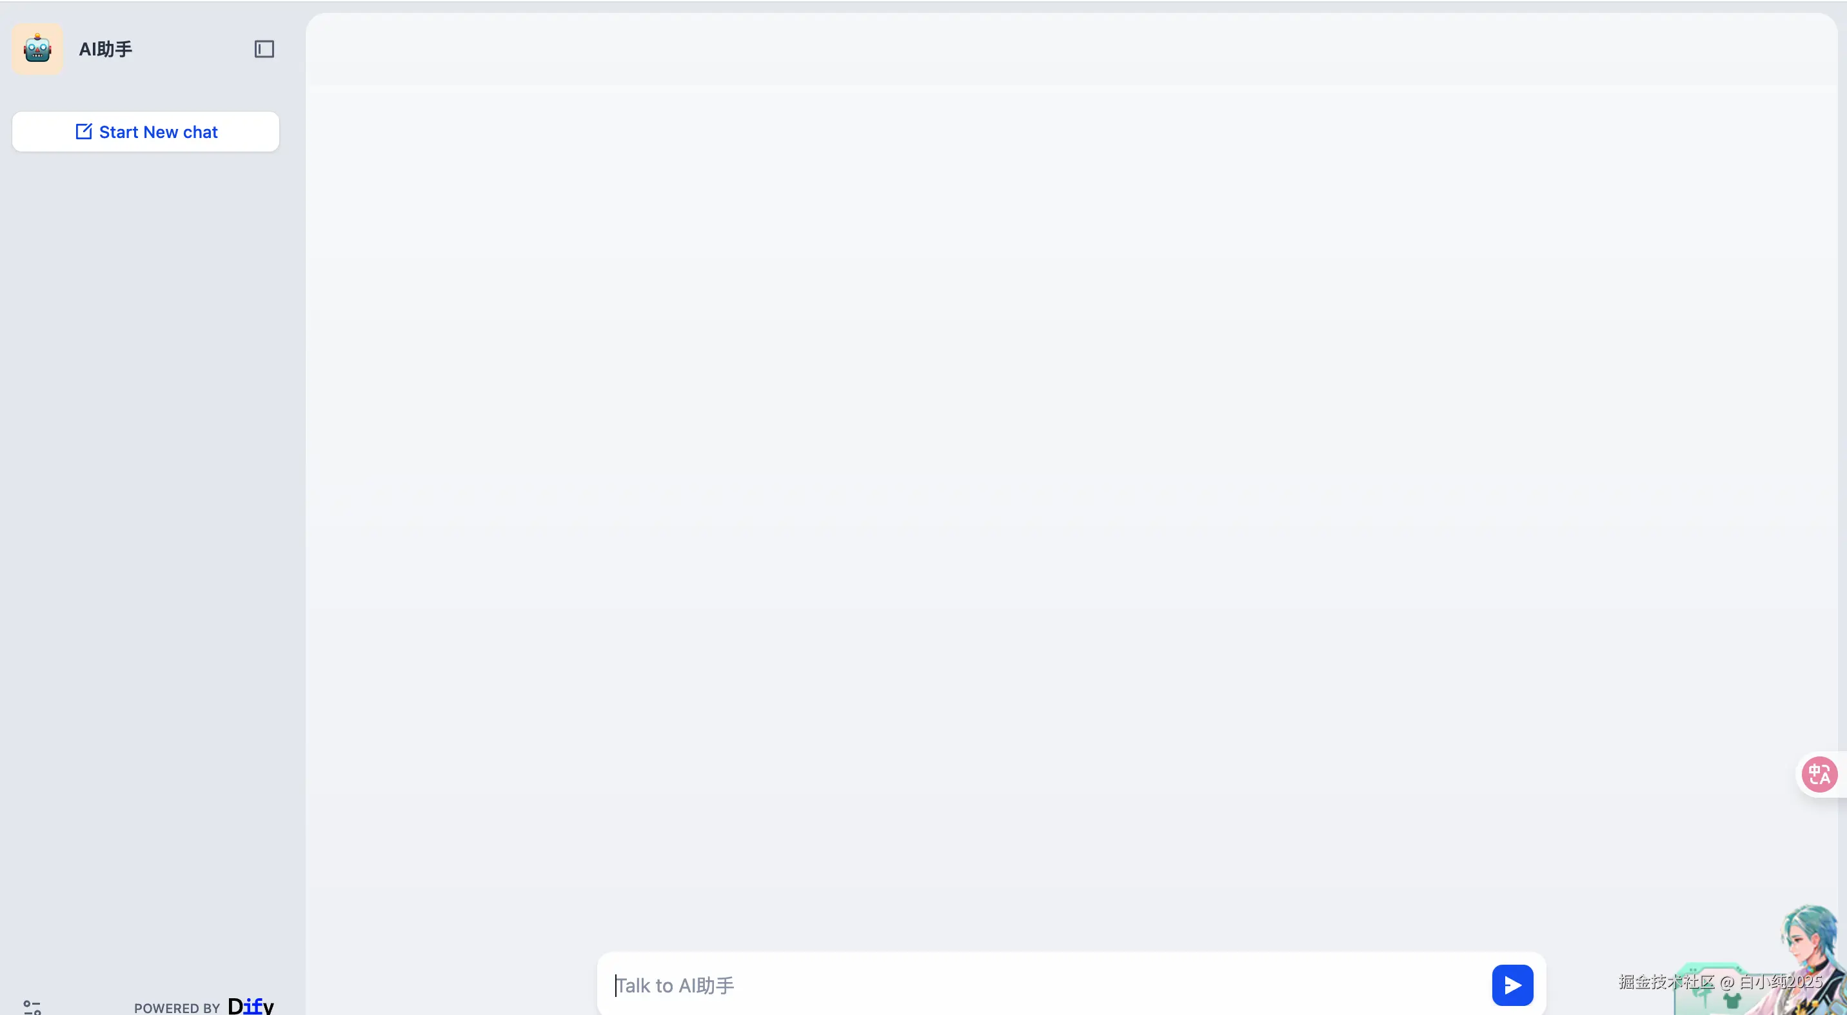The image size is (1847, 1015).
Task: Start a new chat
Action: tap(146, 132)
